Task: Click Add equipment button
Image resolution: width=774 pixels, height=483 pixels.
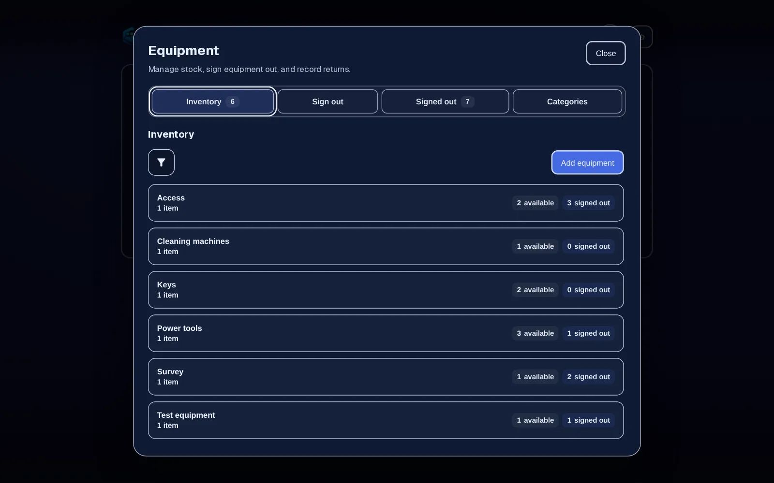Action: (x=587, y=163)
